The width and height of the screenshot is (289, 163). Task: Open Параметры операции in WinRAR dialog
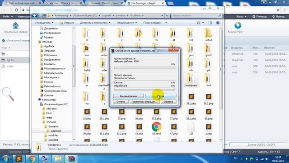click(x=144, y=101)
